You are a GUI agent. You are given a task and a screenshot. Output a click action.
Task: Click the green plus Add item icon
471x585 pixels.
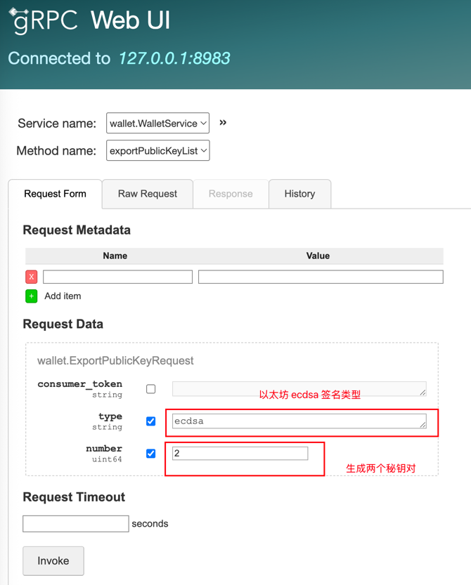pos(32,296)
